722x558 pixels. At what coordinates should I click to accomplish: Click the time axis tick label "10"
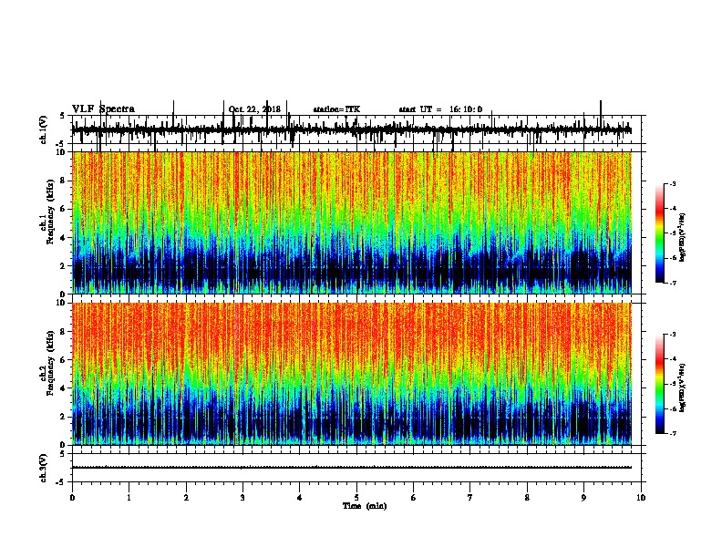point(641,498)
